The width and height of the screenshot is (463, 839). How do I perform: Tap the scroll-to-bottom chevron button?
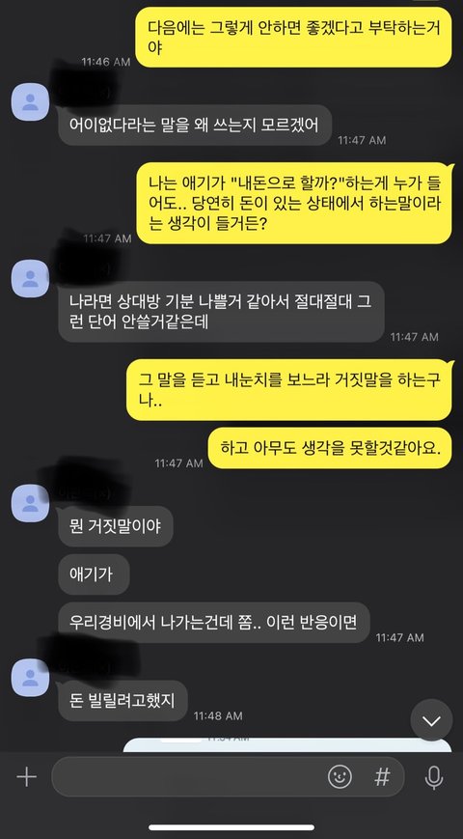pos(431,720)
